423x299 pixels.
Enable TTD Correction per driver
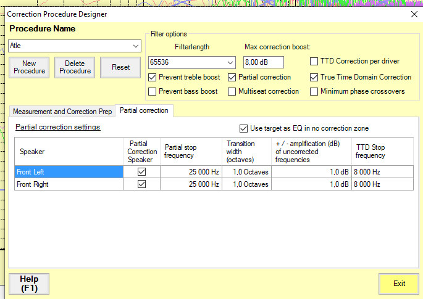tap(314, 62)
